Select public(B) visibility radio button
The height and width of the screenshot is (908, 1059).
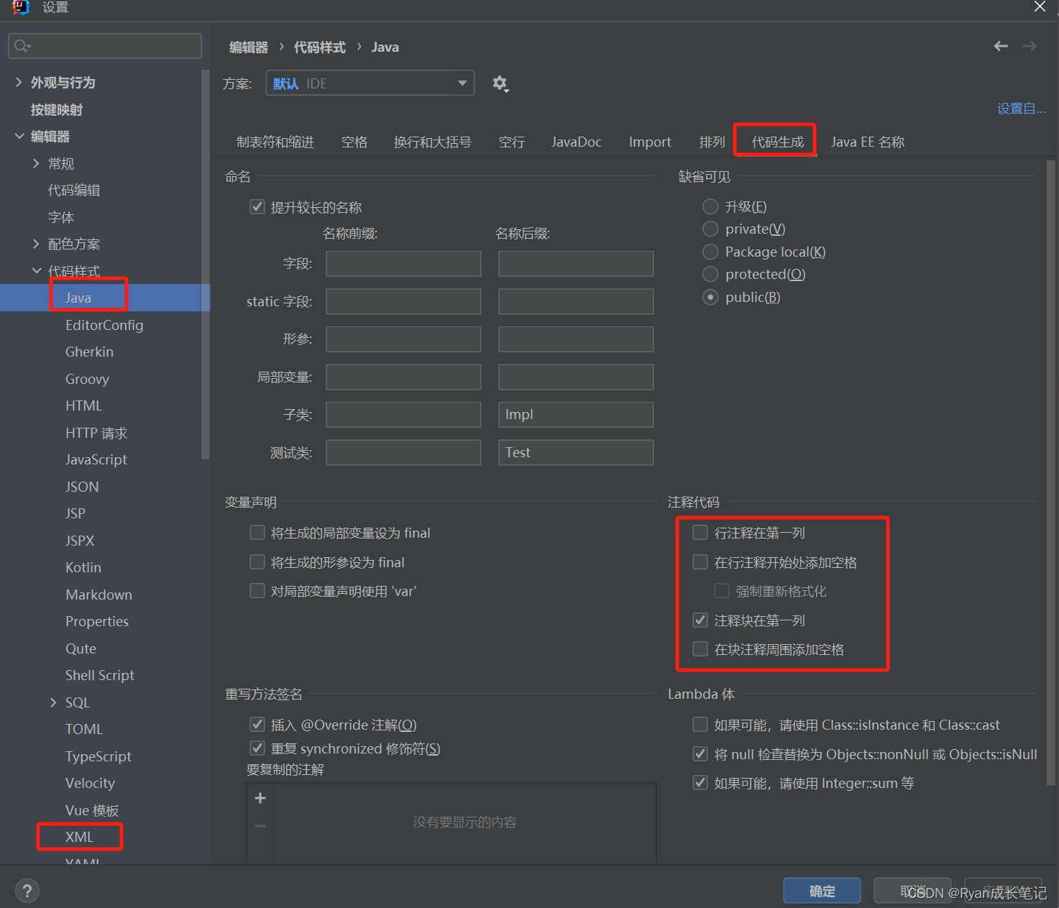(x=710, y=297)
